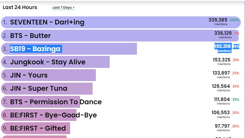The height and width of the screenshot is (138, 245).
Task: Click the red 16% change indicator
Action: pos(236,60)
